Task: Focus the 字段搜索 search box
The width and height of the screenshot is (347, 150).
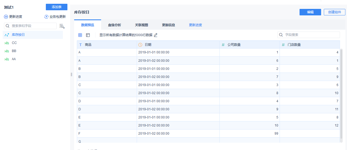Action: pyautogui.click(x=309, y=35)
